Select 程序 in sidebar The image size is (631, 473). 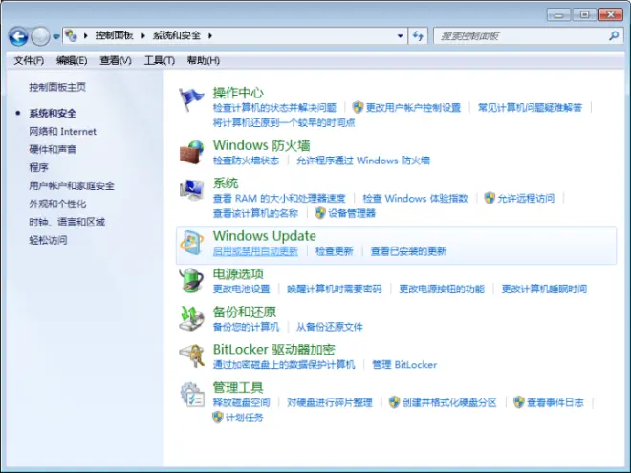point(38,168)
